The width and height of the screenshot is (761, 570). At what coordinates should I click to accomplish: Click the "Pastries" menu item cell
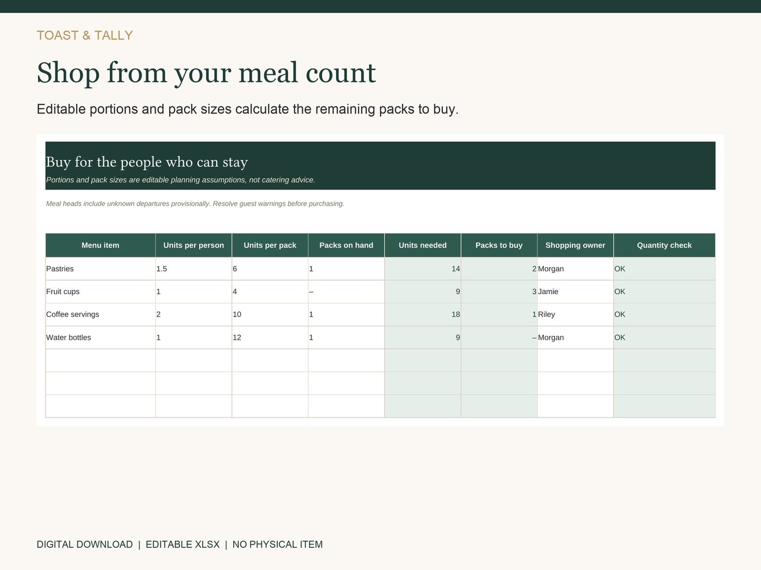coord(101,269)
